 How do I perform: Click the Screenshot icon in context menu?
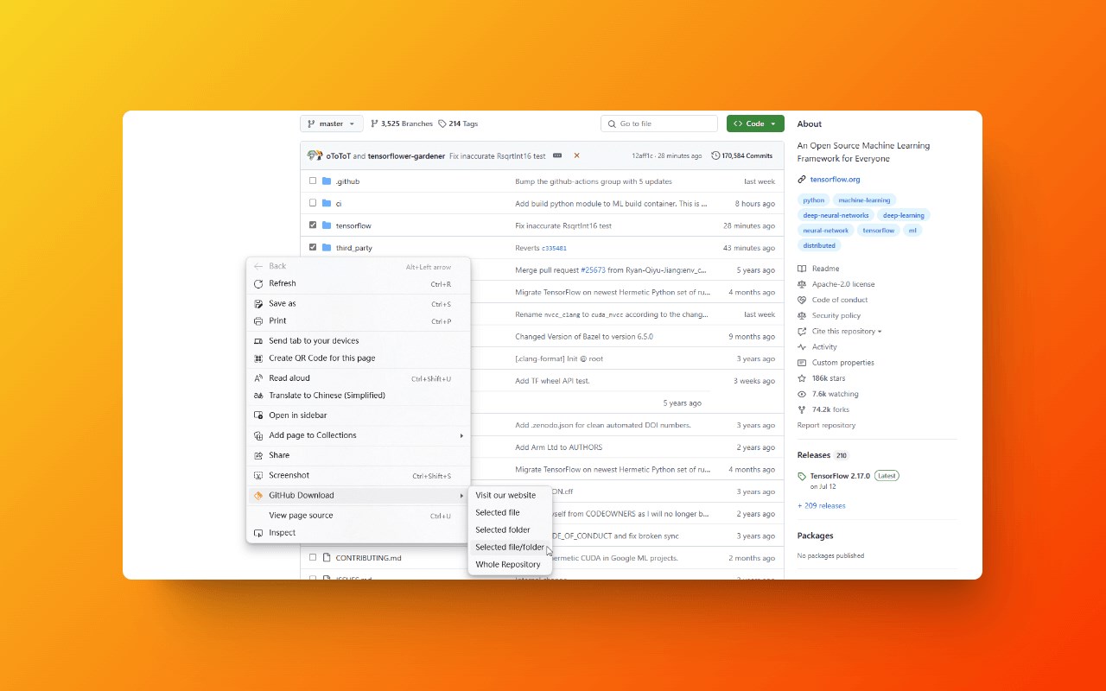(258, 475)
